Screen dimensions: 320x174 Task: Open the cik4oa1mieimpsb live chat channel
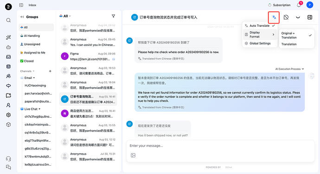coord(38,125)
